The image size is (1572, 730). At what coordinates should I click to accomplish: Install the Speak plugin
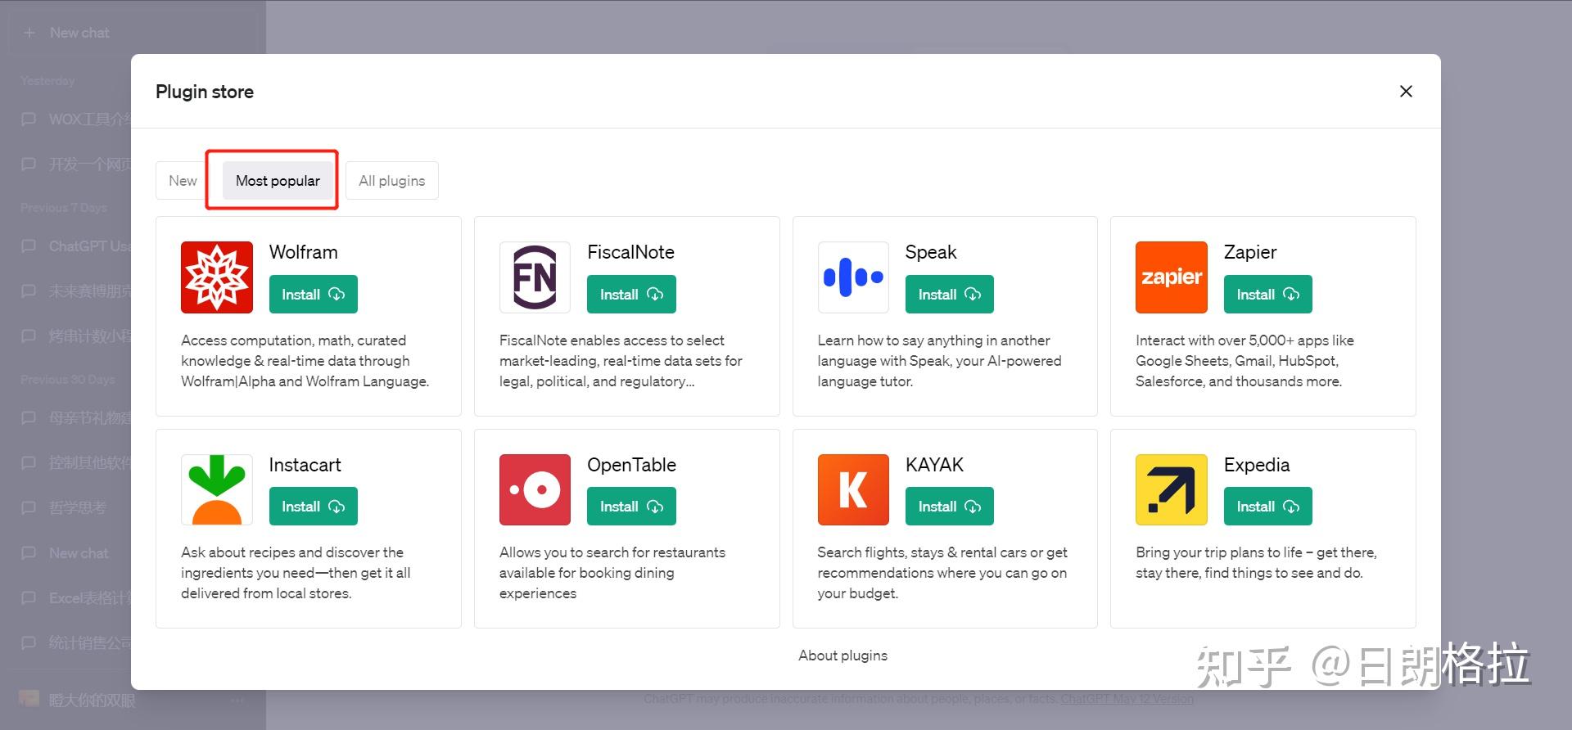click(x=950, y=295)
